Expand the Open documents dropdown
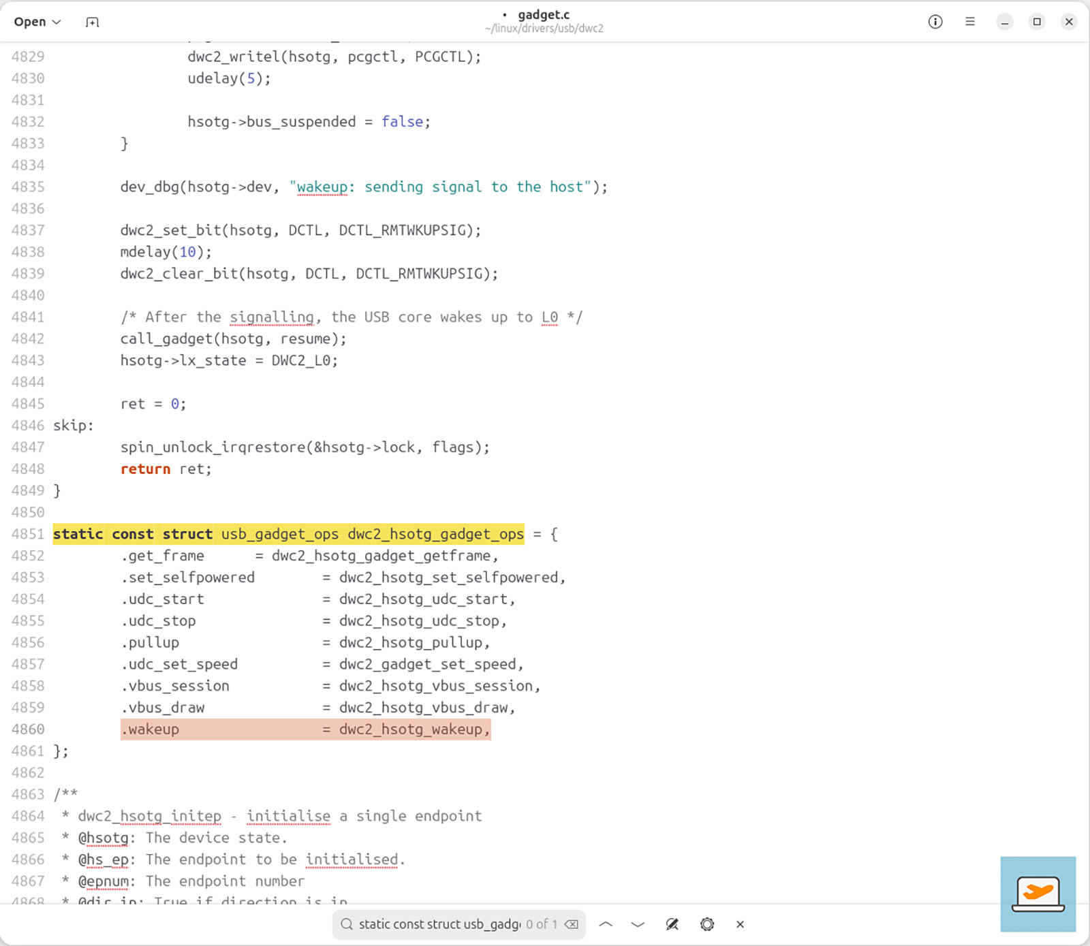The image size is (1090, 946). [37, 22]
